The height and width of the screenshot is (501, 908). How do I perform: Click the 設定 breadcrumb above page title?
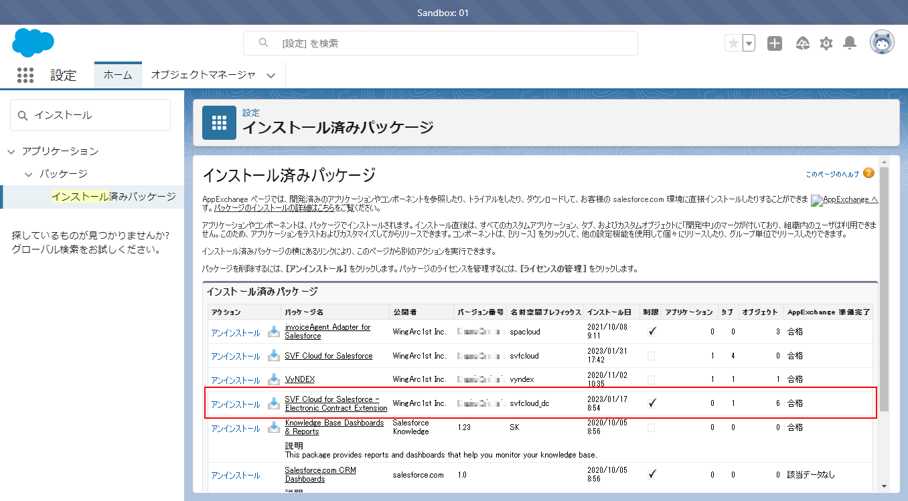tap(251, 112)
